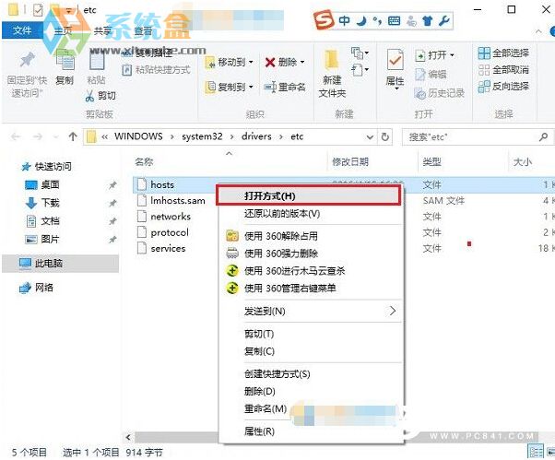
Task: Click Select all (全部选择)
Action: [503, 53]
